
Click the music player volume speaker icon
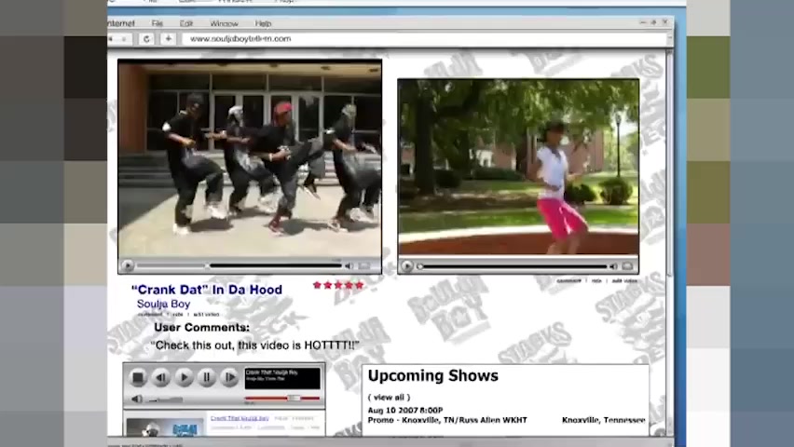pyautogui.click(x=137, y=399)
